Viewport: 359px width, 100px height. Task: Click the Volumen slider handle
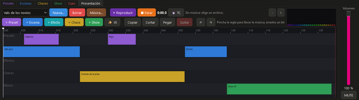pyautogui.click(x=349, y=13)
